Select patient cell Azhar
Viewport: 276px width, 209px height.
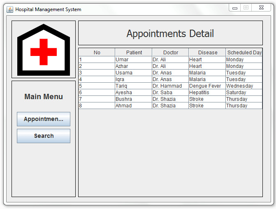tap(134, 66)
